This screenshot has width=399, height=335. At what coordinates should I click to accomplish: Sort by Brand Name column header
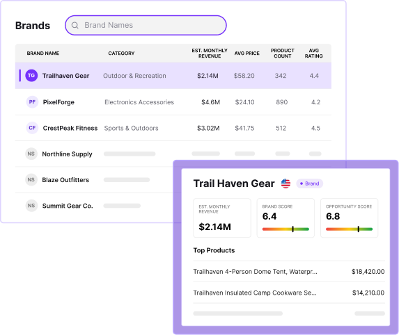pyautogui.click(x=43, y=54)
